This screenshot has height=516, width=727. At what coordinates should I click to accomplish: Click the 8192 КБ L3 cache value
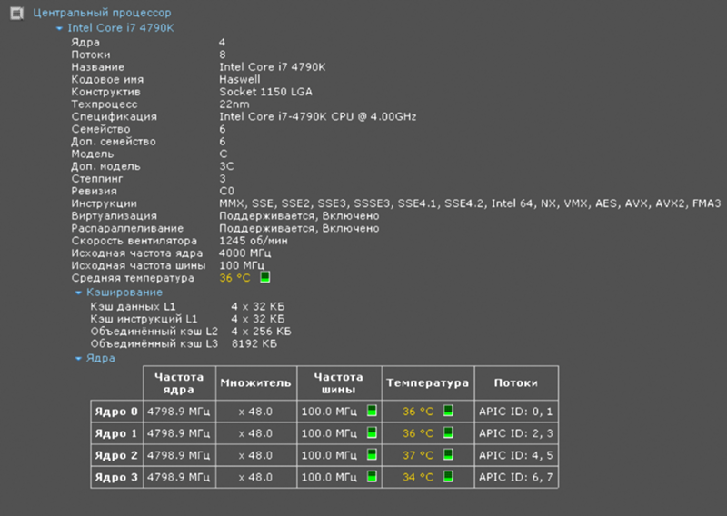254,344
